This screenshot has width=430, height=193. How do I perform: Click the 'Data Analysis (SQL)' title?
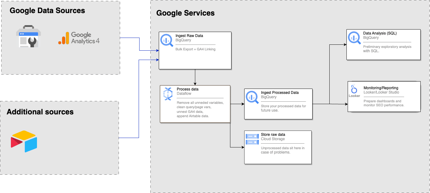tap(380, 33)
